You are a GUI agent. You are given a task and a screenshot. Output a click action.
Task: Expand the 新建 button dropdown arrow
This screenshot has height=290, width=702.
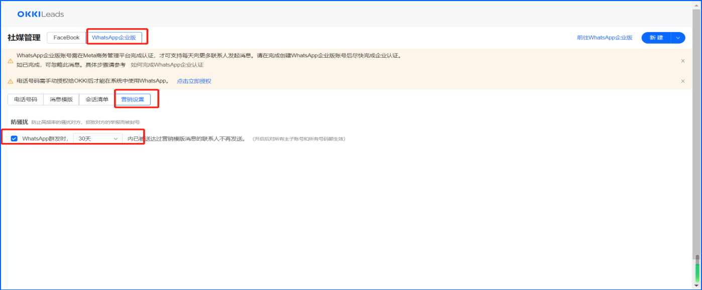[678, 38]
